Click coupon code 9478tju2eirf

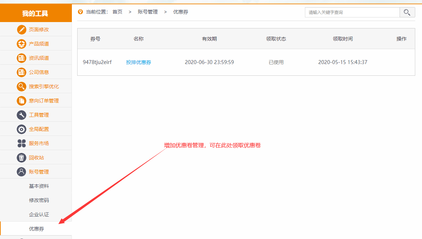pos(97,62)
